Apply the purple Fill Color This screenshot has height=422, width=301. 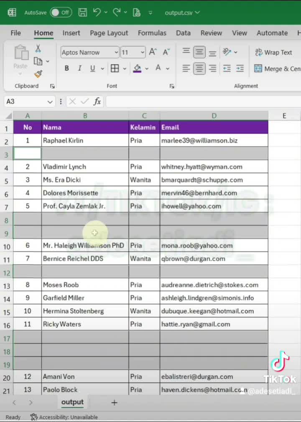coord(137,68)
